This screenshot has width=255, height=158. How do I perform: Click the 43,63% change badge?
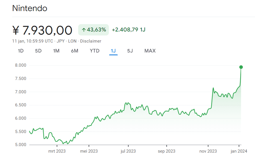point(94,30)
